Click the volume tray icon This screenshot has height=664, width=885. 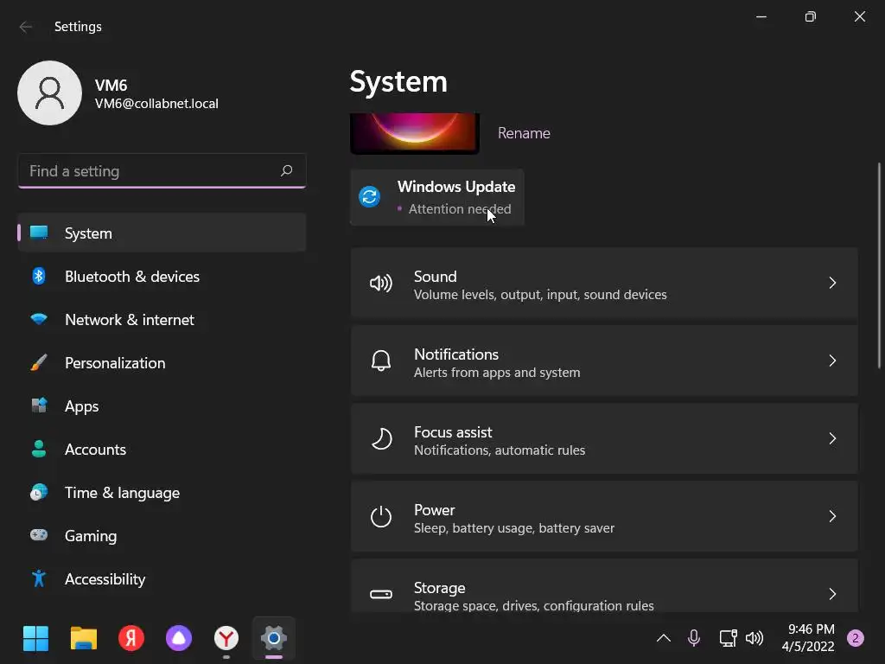(x=754, y=639)
